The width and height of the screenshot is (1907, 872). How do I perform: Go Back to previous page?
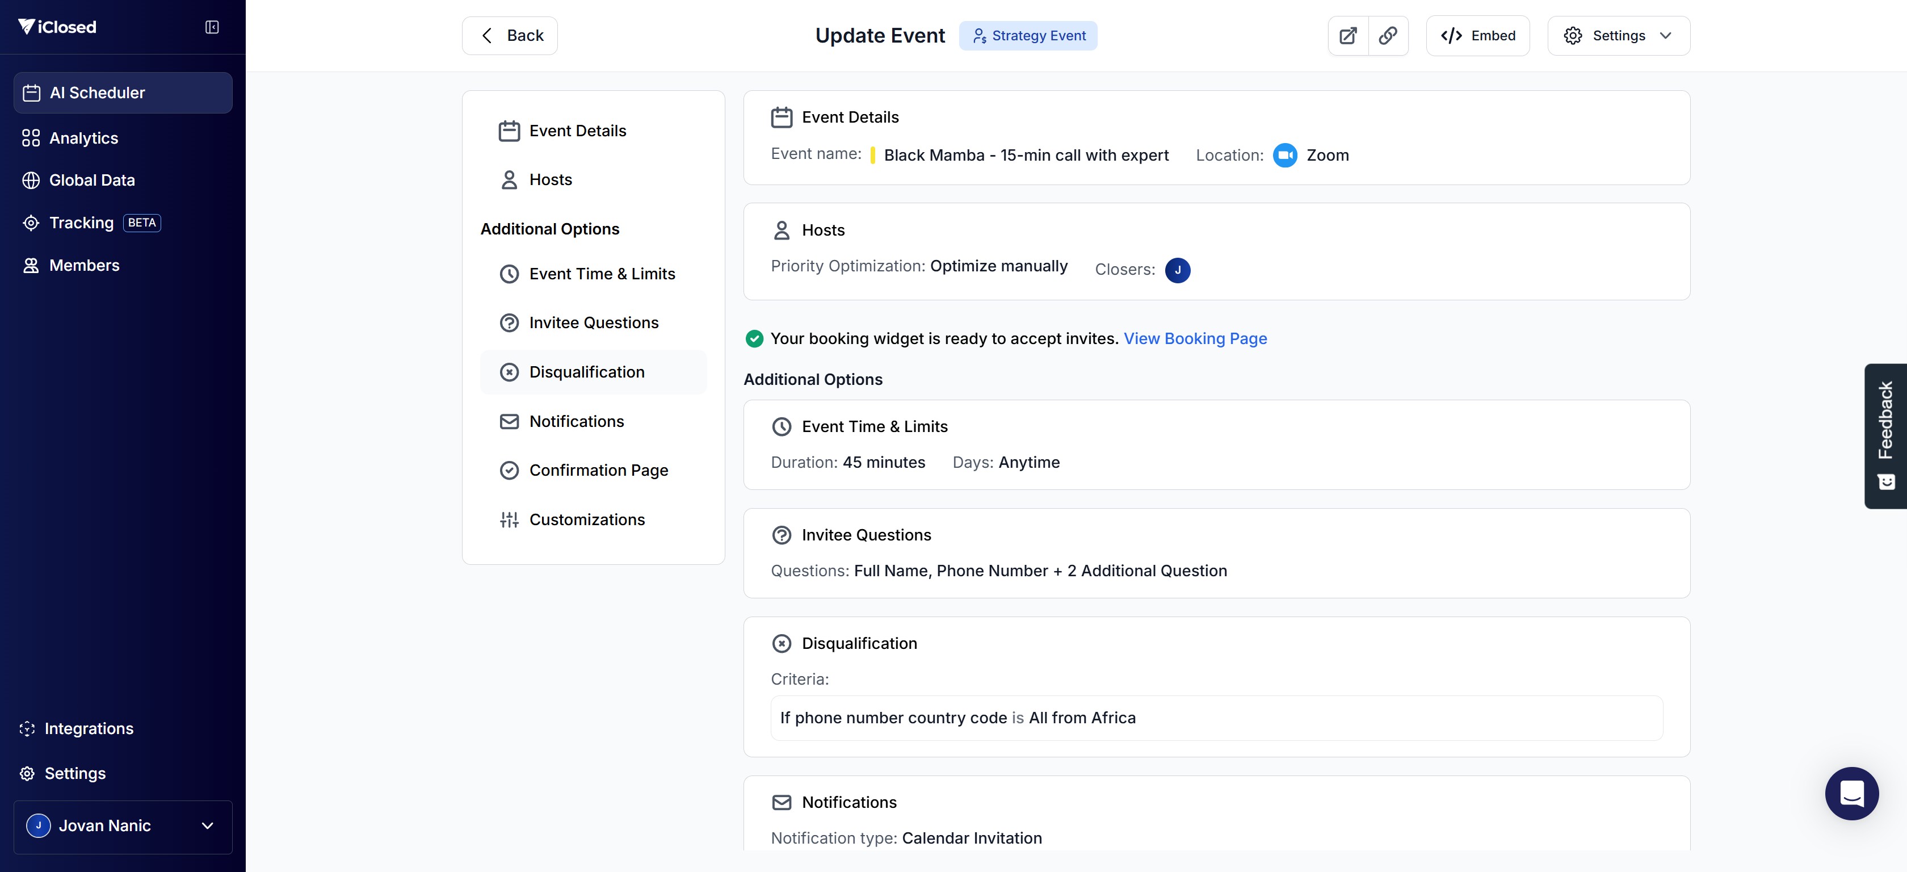510,36
